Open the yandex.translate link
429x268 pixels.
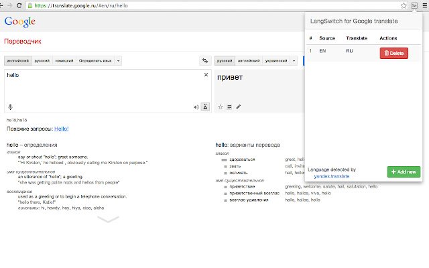332,176
